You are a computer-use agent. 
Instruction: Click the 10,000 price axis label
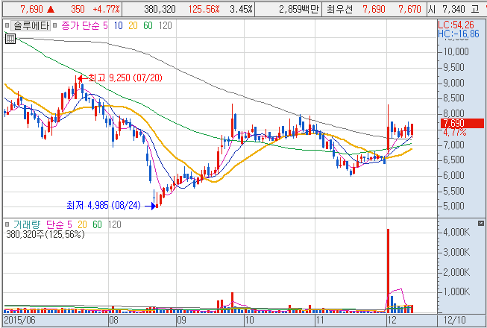pos(456,51)
